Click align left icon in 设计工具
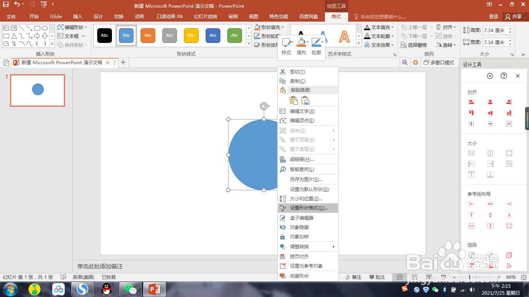The image size is (529, 297). pos(471,102)
